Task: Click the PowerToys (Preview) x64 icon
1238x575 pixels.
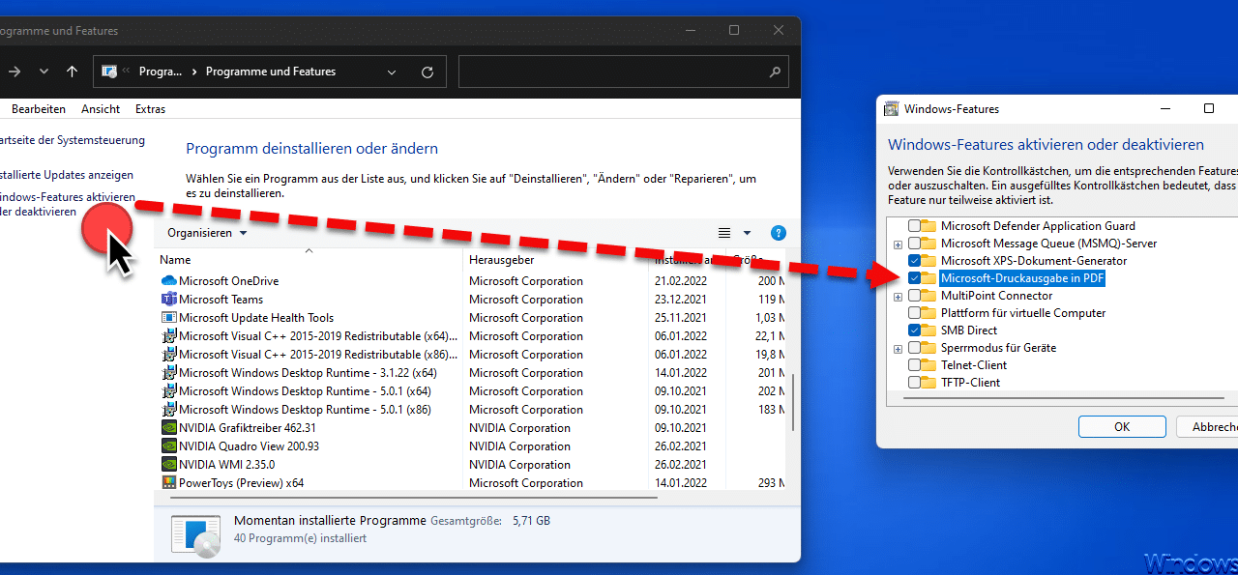Action: coord(169,483)
